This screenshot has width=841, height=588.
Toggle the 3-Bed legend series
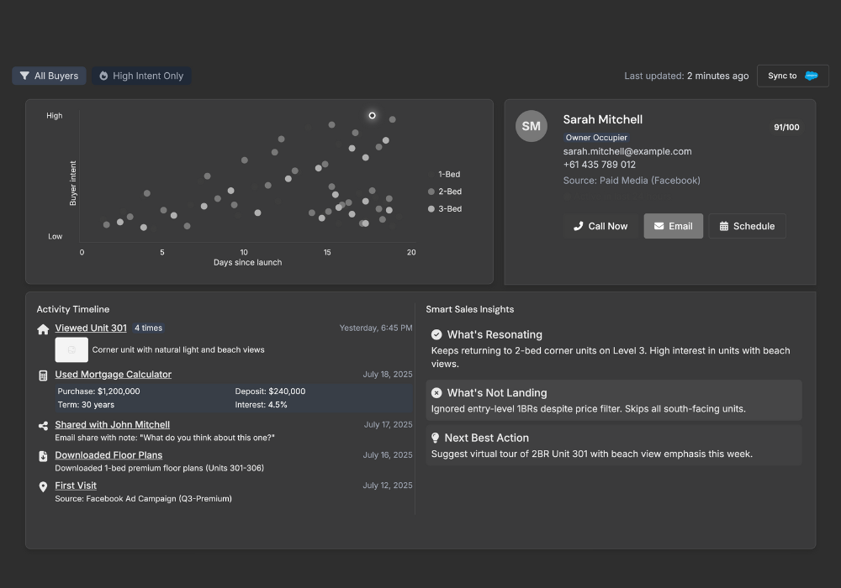tap(444, 208)
